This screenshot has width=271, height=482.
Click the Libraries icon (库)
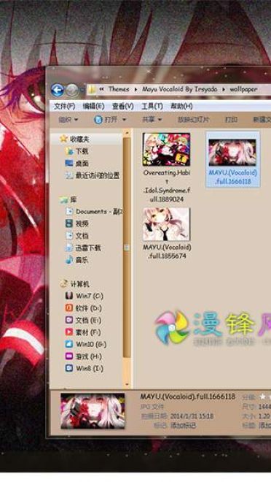click(64, 200)
